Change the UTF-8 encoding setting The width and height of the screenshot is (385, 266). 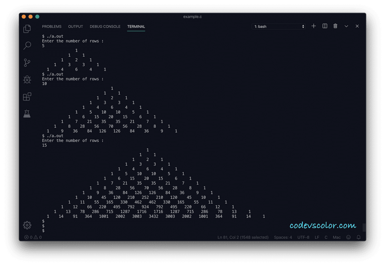pyautogui.click(x=304, y=237)
